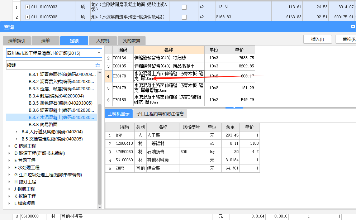Tick the checkbox in the 地4 row

coord(184,17)
